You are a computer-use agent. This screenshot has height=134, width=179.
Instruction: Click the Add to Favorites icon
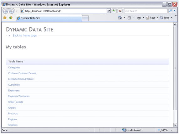pyautogui.click(x=11, y=17)
